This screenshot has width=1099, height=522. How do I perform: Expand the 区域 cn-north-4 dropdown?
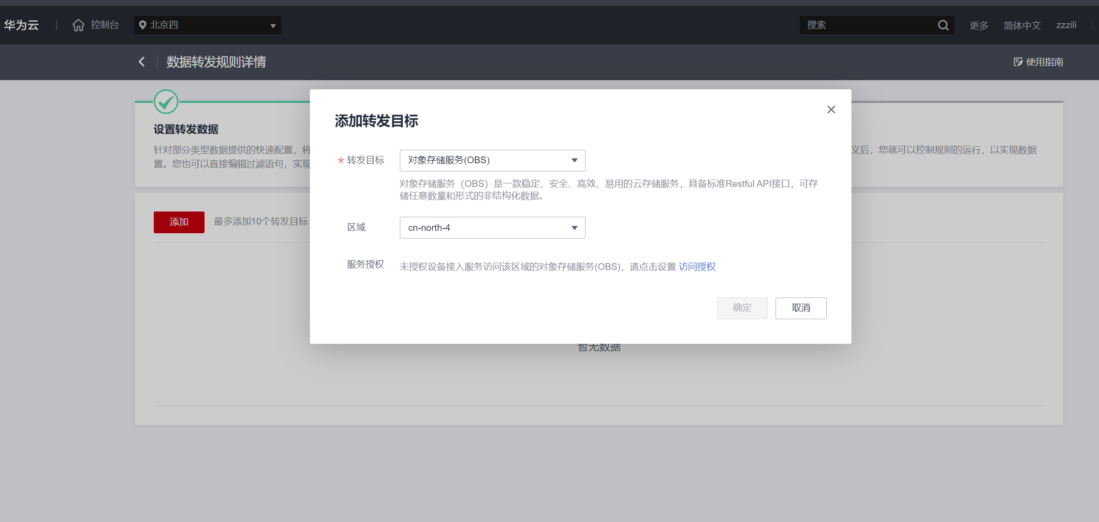pos(492,227)
